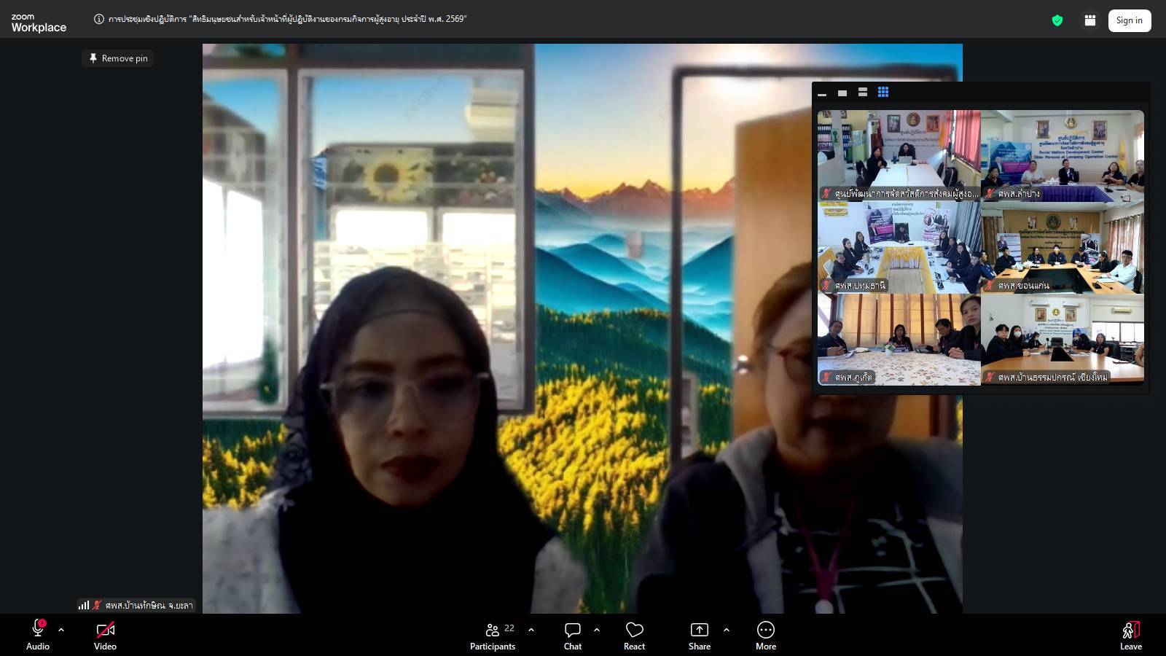Expand the participants options arrow

tap(531, 630)
